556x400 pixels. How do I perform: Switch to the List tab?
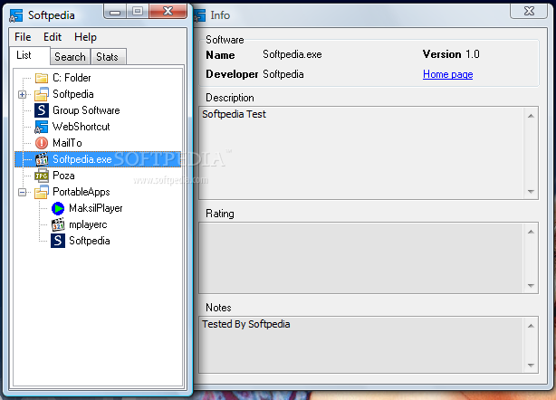click(x=29, y=55)
